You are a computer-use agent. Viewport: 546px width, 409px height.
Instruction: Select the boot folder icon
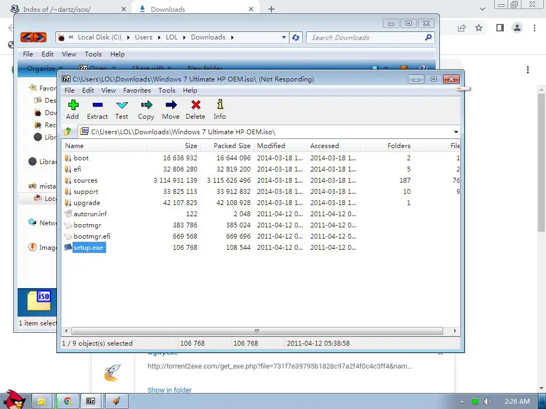point(68,158)
